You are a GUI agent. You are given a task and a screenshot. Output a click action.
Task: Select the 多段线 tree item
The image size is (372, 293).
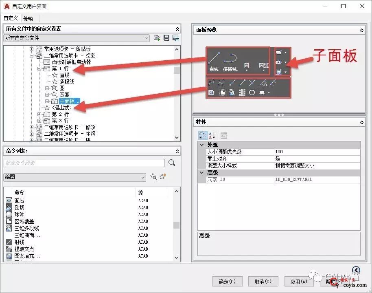[x=67, y=82]
